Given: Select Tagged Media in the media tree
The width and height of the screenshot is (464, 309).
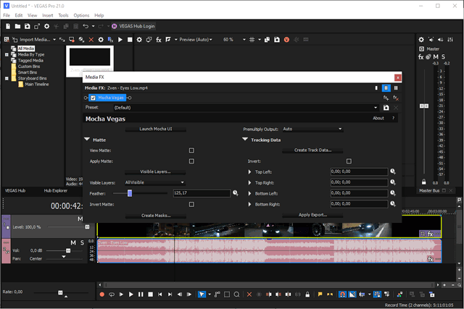Looking at the screenshot, I should [x=31, y=61].
